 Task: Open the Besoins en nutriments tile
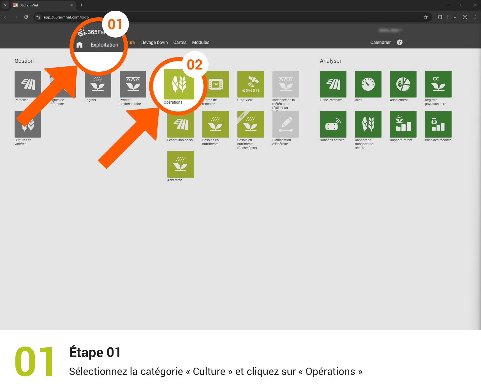215,124
